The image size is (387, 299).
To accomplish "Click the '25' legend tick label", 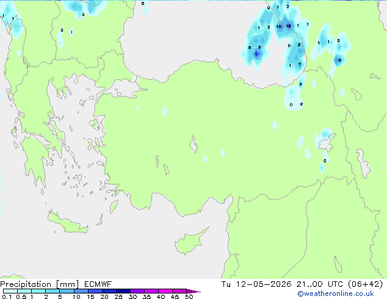I will click(x=118, y=297).
